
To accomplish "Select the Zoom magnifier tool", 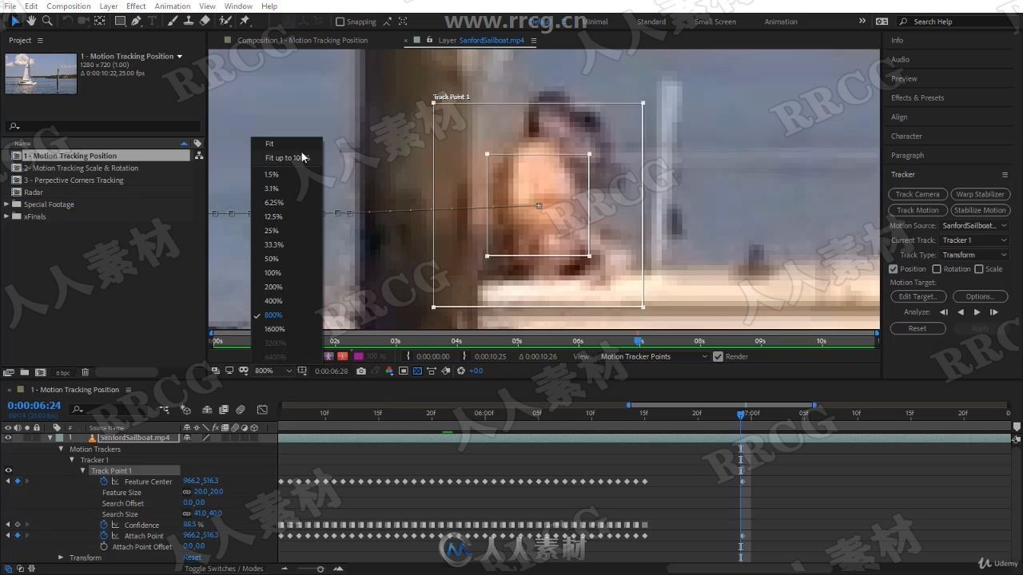I will [x=47, y=21].
